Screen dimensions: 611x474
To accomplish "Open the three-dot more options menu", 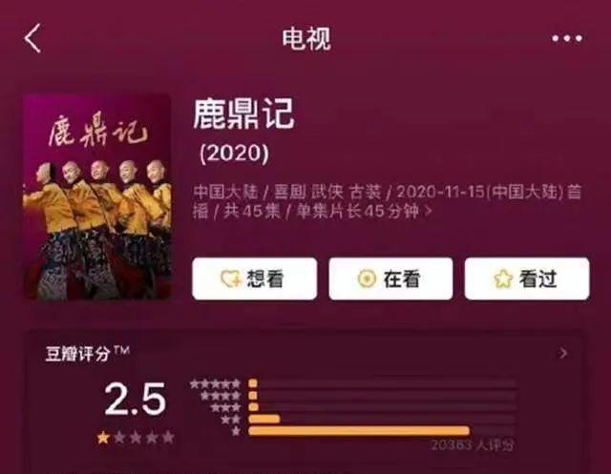I will click(566, 38).
